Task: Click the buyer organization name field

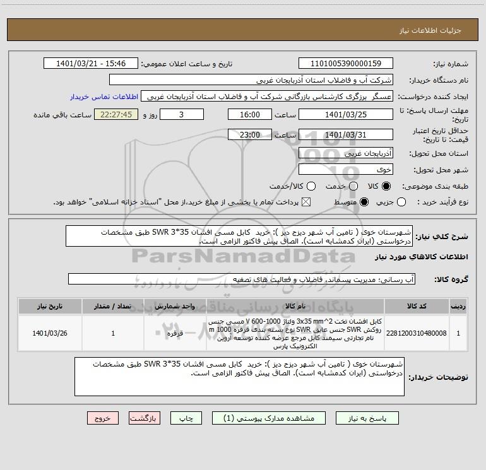Action: point(251,79)
